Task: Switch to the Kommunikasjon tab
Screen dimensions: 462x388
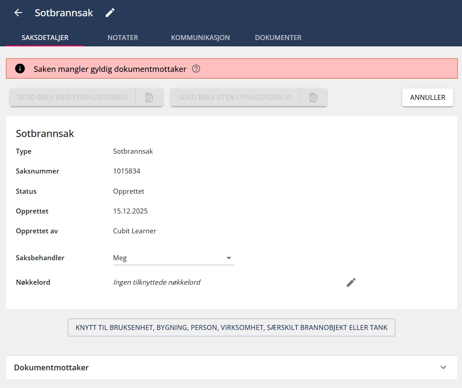Action: point(200,38)
